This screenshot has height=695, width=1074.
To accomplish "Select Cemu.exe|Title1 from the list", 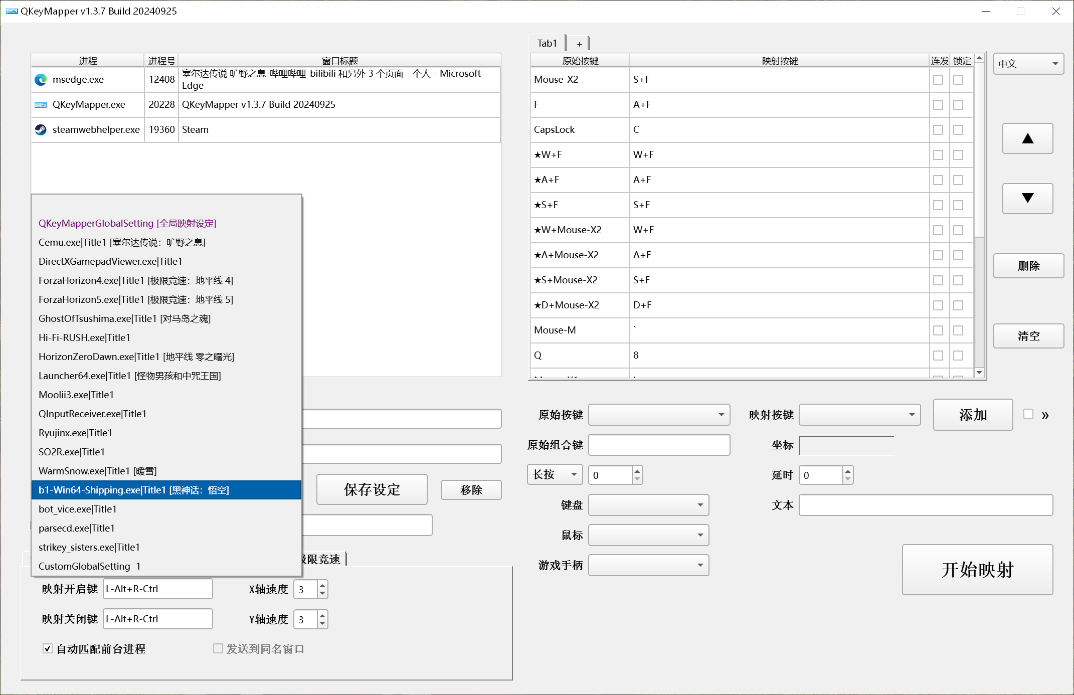I will point(122,243).
